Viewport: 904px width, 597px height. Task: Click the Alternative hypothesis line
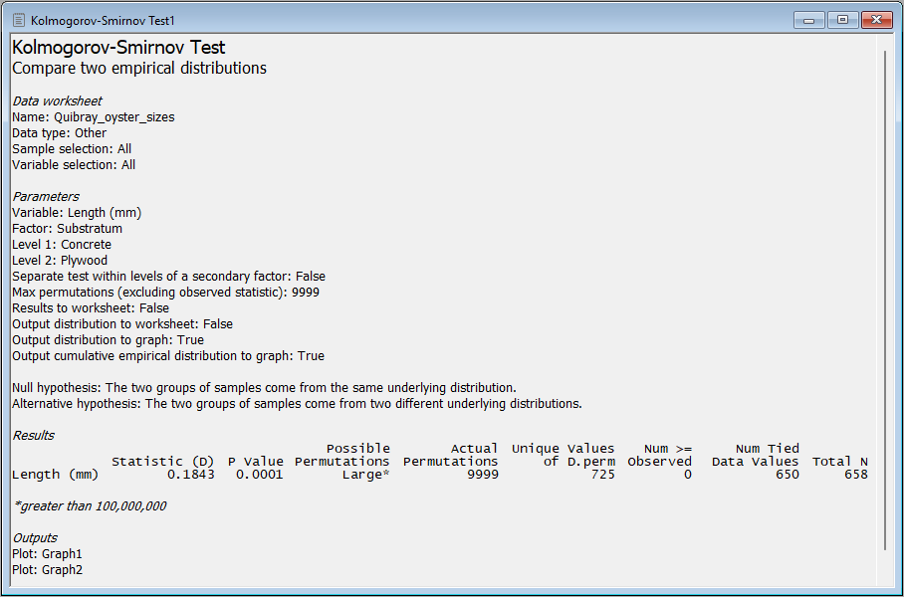297,403
